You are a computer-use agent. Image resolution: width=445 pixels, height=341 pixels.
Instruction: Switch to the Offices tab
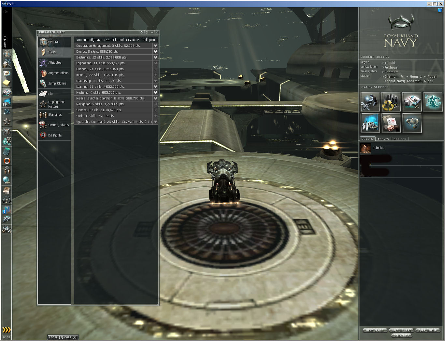(400, 139)
